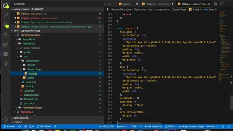Click Live Share in status bar
233x131 pixels.
coord(44,127)
